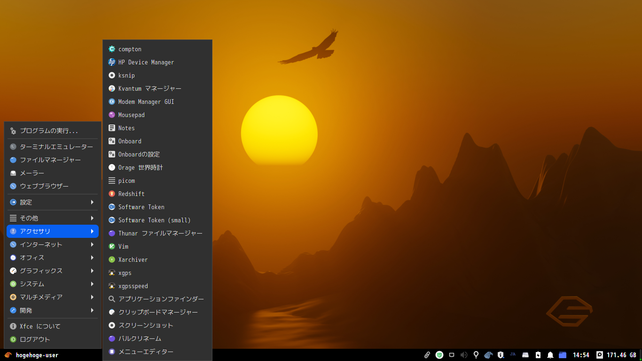Viewport: 642px width, 361px height.
Task: Open the battery power manager icon
Action: (x=538, y=355)
